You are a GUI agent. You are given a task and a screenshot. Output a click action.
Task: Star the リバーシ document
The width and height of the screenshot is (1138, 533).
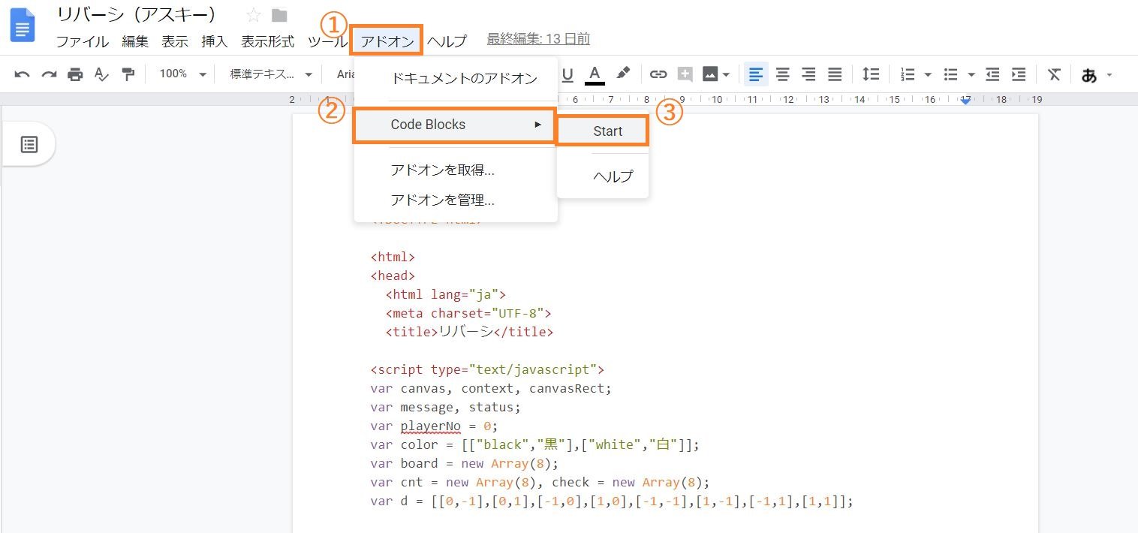[254, 15]
